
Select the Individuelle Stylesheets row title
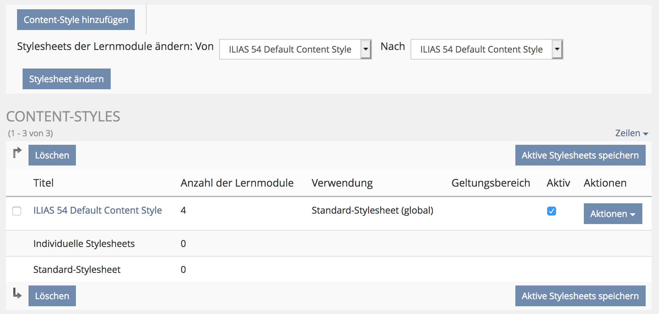coord(84,244)
